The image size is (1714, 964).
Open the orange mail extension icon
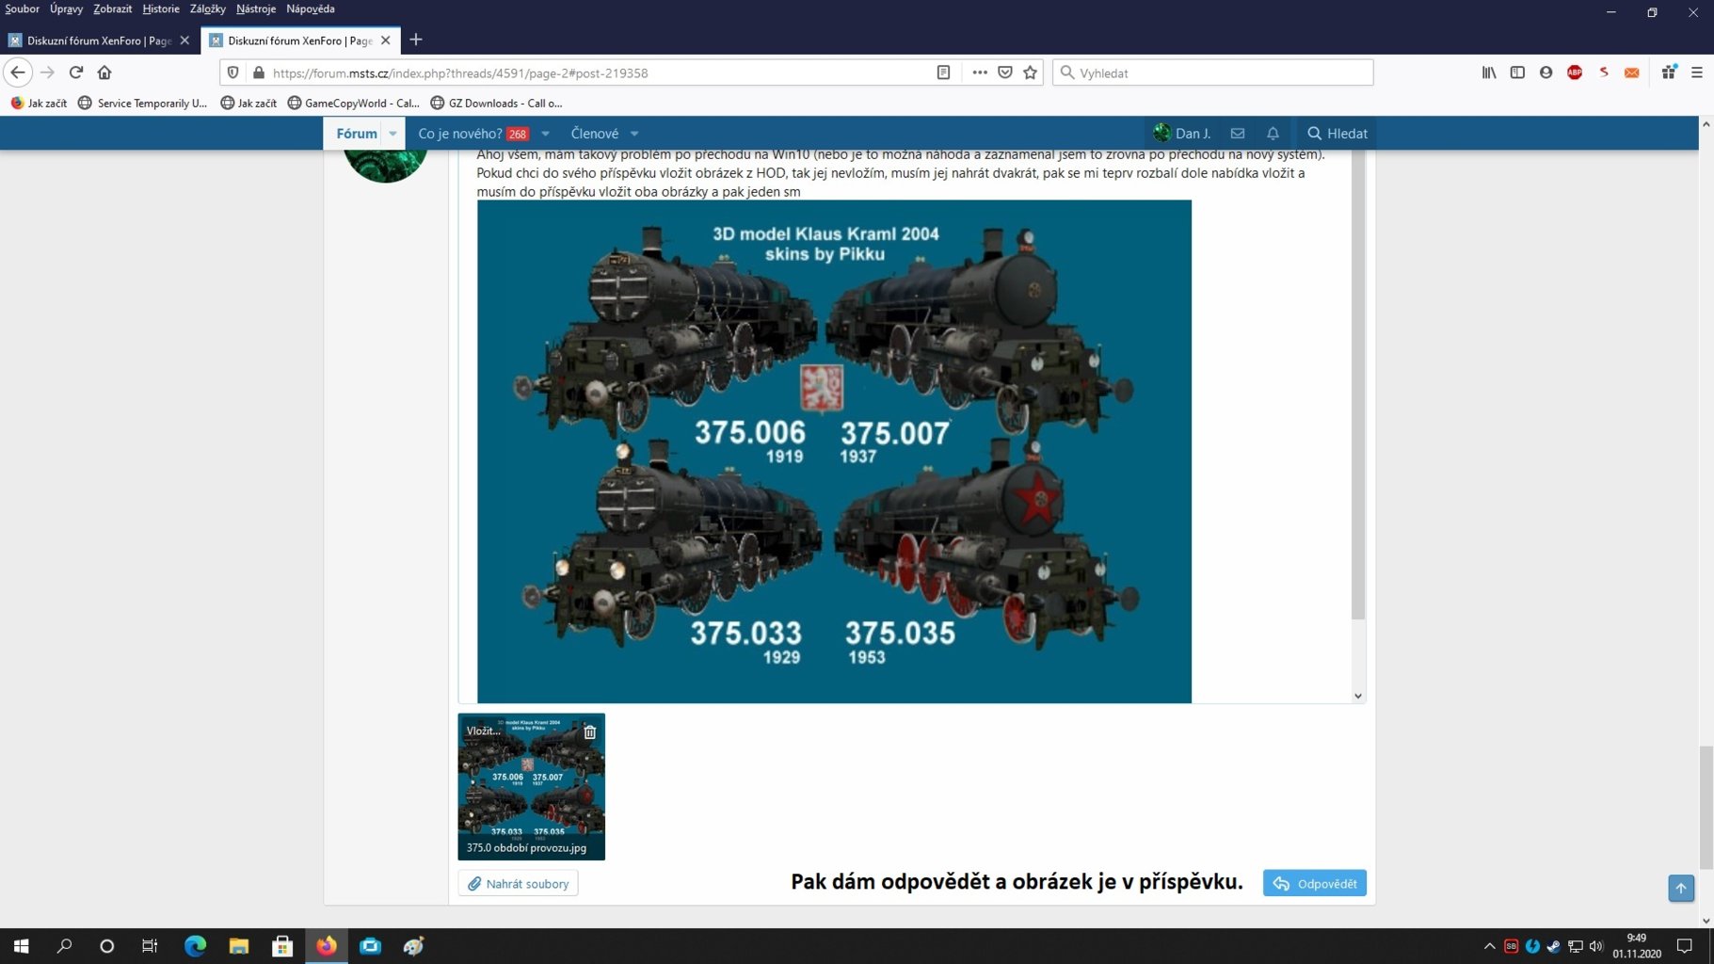click(x=1632, y=72)
